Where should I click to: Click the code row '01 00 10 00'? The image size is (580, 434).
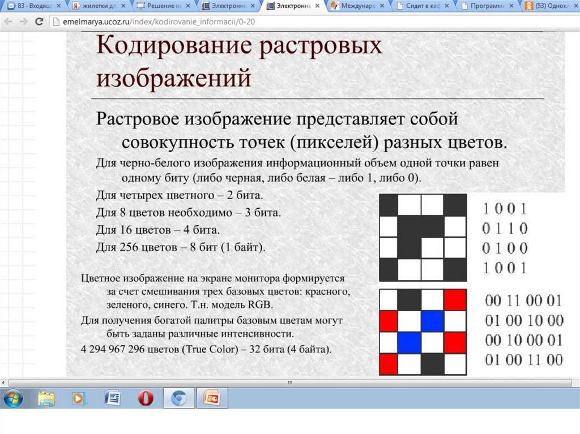tap(524, 320)
